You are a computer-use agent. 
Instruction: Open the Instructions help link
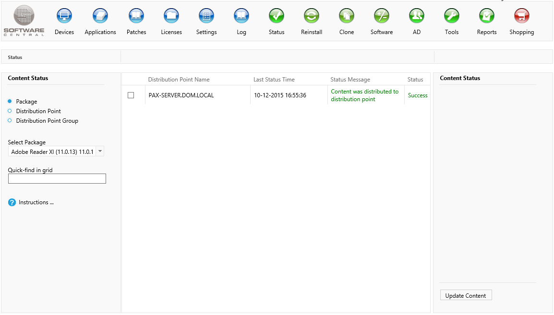click(x=36, y=202)
